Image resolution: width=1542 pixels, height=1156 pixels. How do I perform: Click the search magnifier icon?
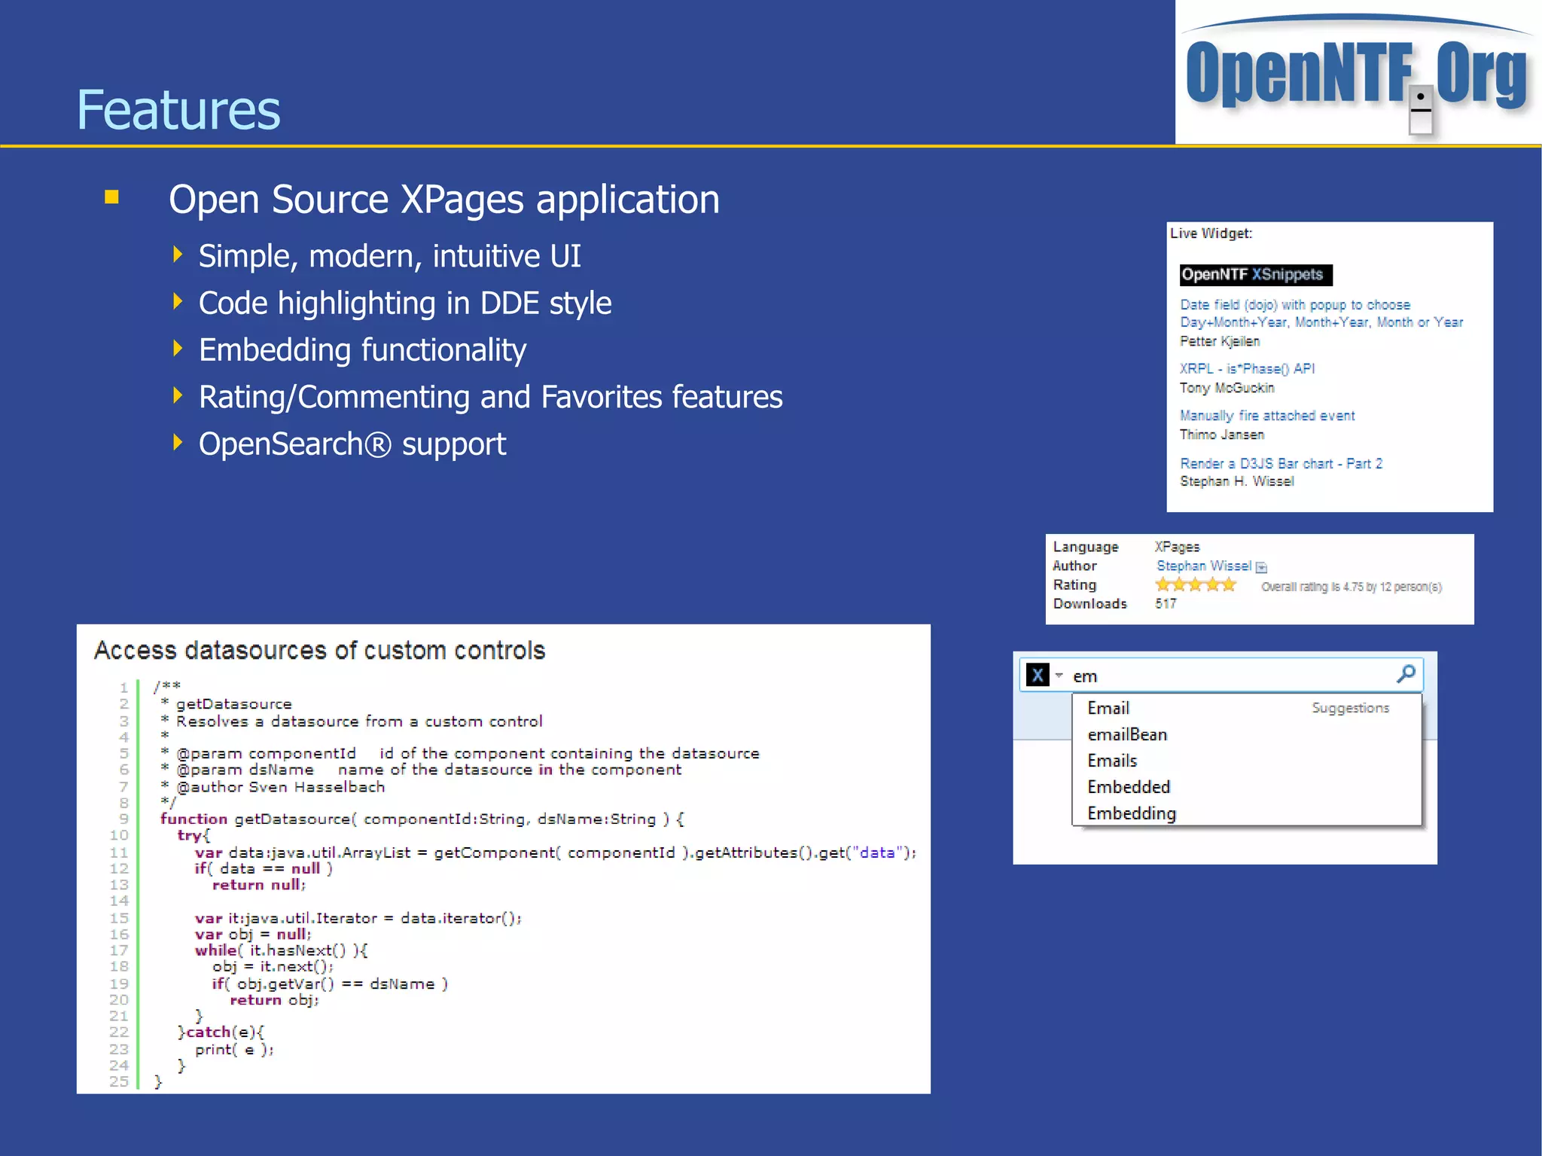[1405, 674]
